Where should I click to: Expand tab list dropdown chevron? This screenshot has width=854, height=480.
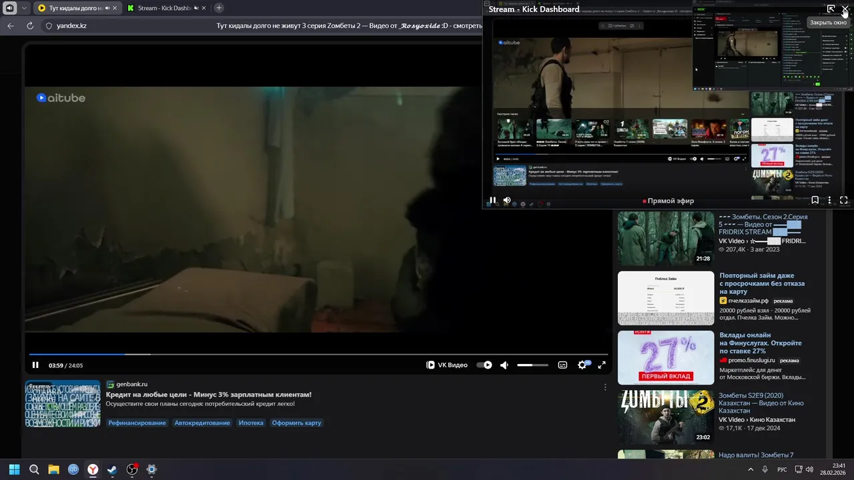click(24, 8)
